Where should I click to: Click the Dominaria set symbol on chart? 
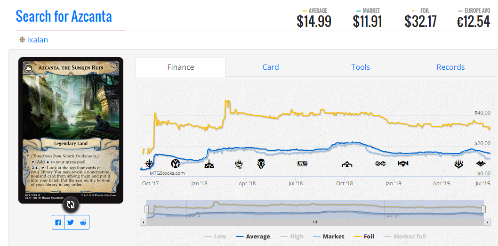[261, 164]
